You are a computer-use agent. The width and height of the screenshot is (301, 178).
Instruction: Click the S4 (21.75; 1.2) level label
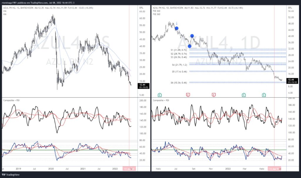tap(180, 65)
